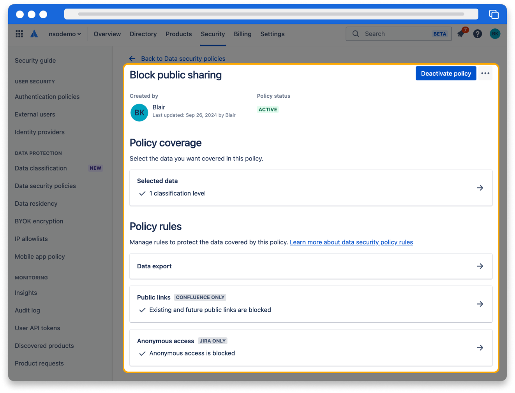Open Insights in sidebar
This screenshot has height=393, width=515.
(x=26, y=293)
